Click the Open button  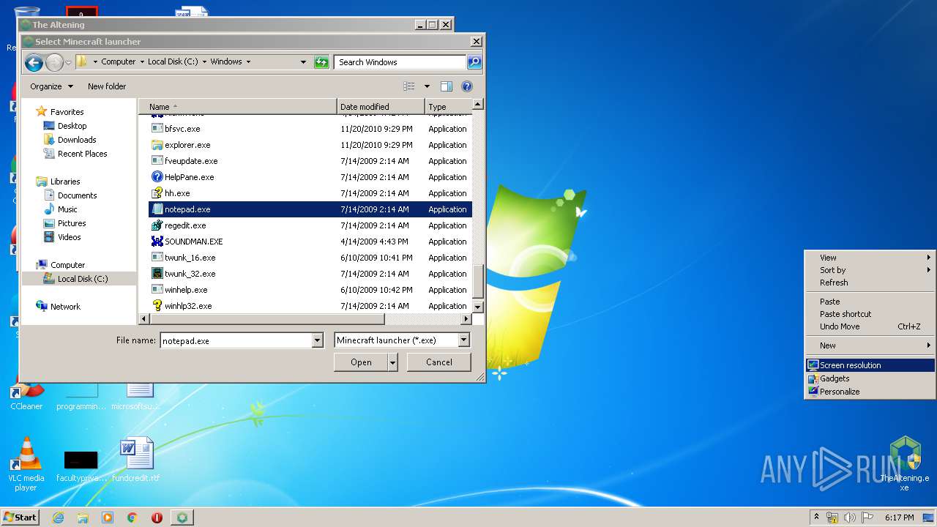click(x=361, y=362)
